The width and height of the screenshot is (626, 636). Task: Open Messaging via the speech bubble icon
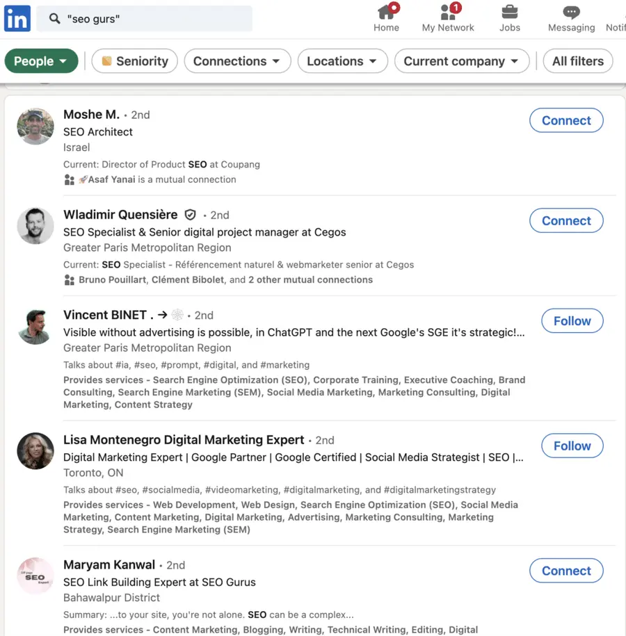click(571, 13)
